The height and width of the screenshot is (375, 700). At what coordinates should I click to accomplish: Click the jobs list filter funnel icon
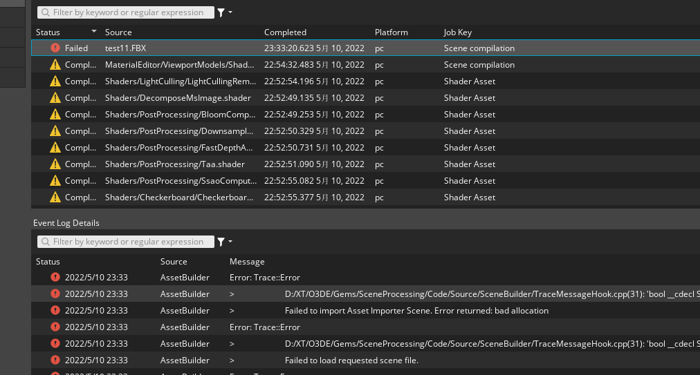click(221, 12)
